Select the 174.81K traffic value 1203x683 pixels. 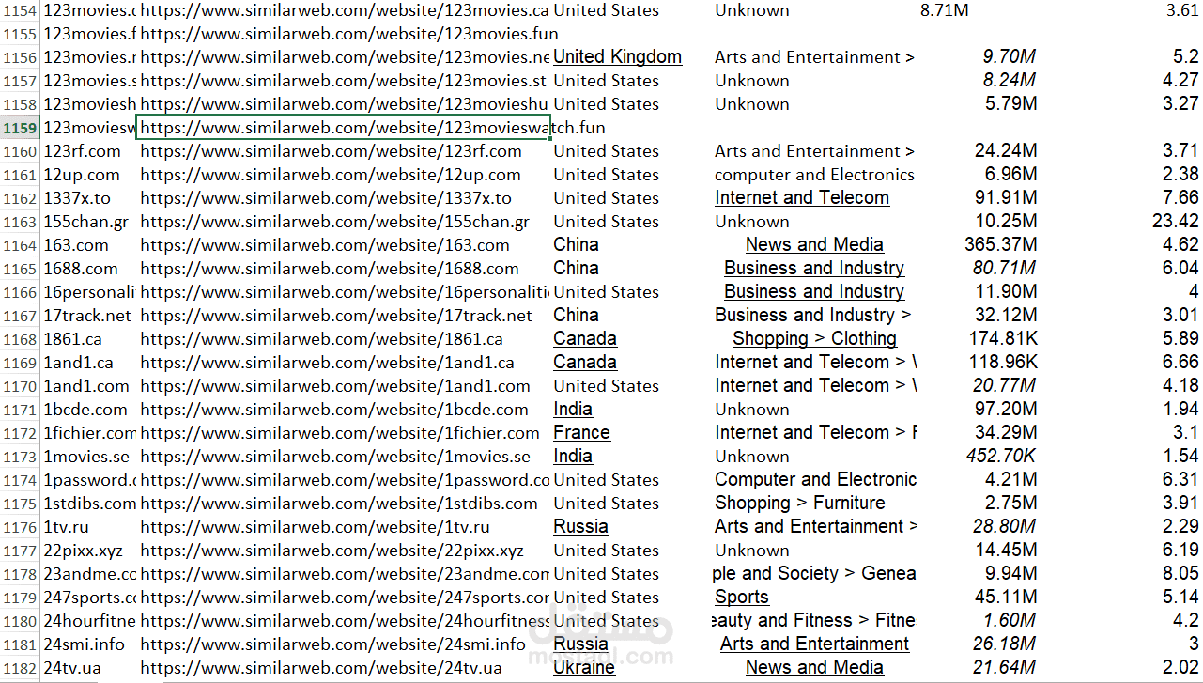pyautogui.click(x=1003, y=339)
